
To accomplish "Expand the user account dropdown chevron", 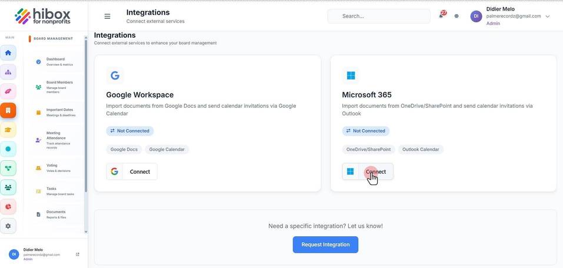I will [548, 16].
